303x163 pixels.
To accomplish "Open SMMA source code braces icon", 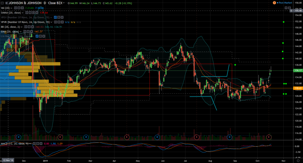I will (x=33, y=12).
